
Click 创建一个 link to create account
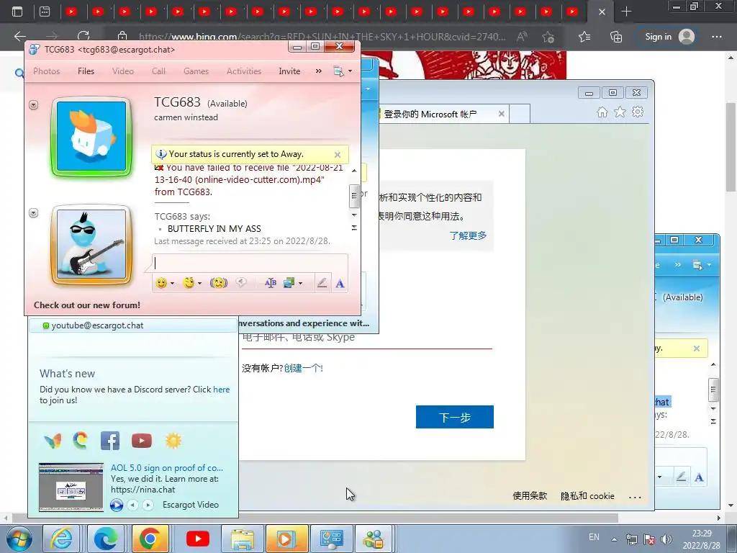[303, 368]
